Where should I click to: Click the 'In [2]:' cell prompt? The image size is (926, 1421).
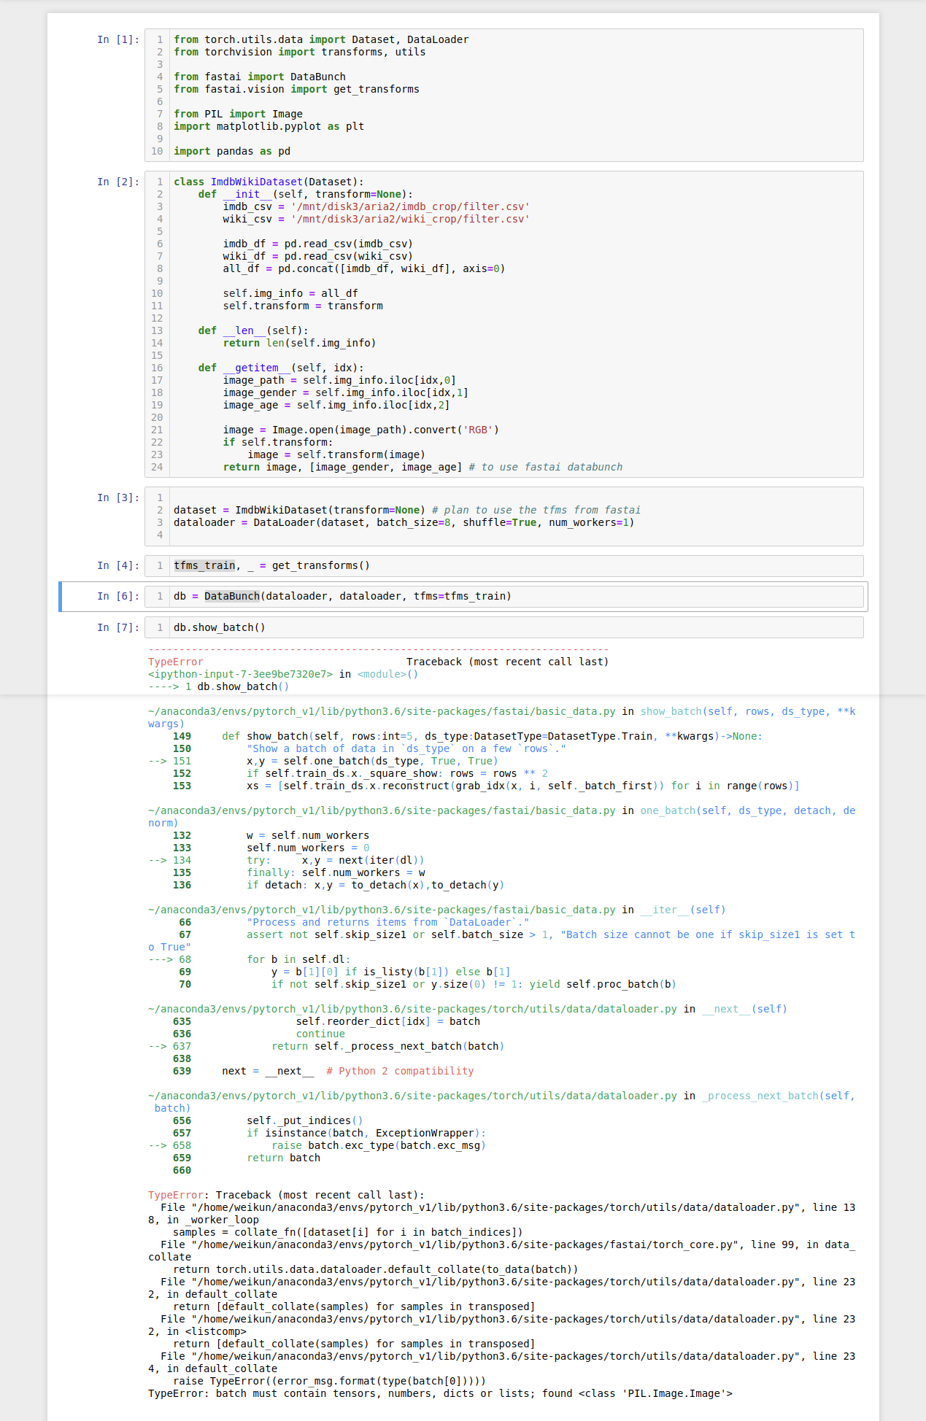[117, 182]
